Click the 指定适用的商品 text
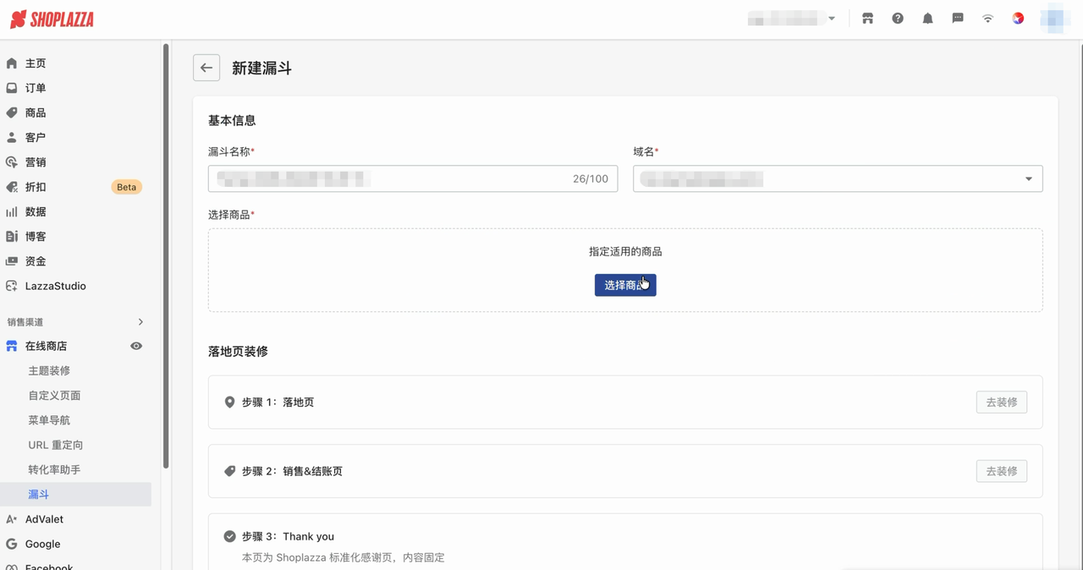Image resolution: width=1083 pixels, height=570 pixels. tap(625, 251)
